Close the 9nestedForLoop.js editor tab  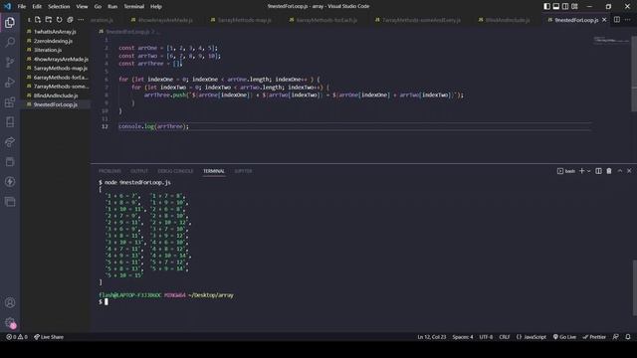point(604,20)
